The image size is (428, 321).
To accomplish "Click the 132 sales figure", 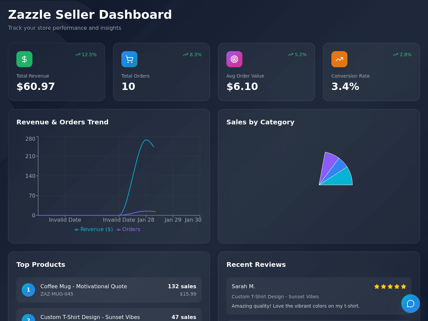I will 182,287.
